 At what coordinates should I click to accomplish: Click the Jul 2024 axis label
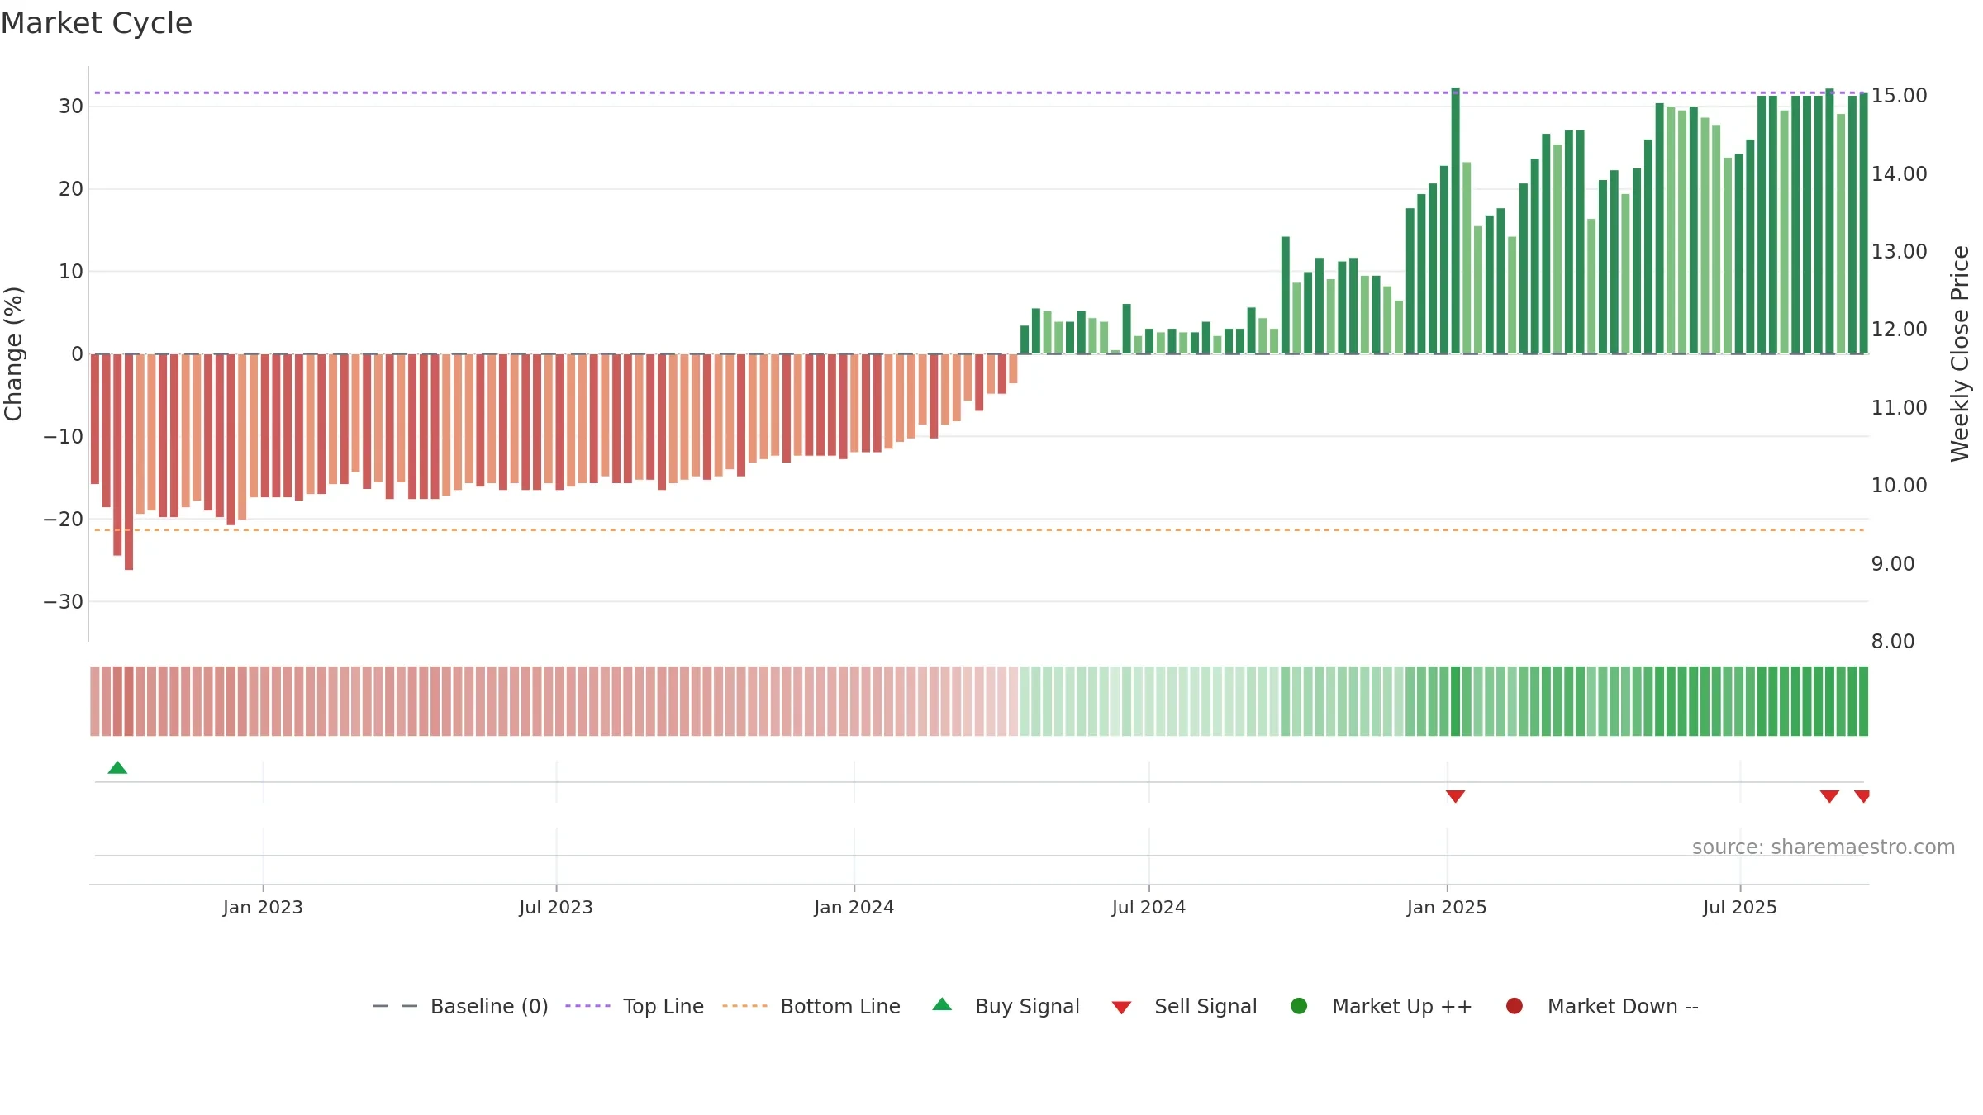(x=1148, y=907)
